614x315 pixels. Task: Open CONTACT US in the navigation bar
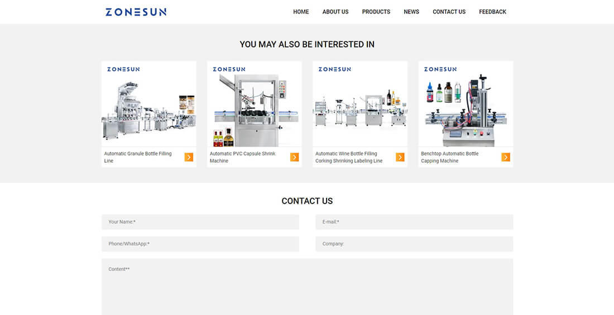[x=449, y=12]
